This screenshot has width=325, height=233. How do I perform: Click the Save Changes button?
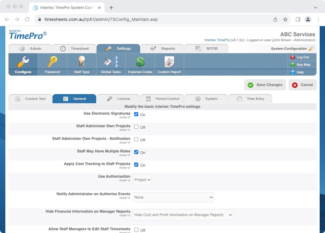(x=265, y=85)
